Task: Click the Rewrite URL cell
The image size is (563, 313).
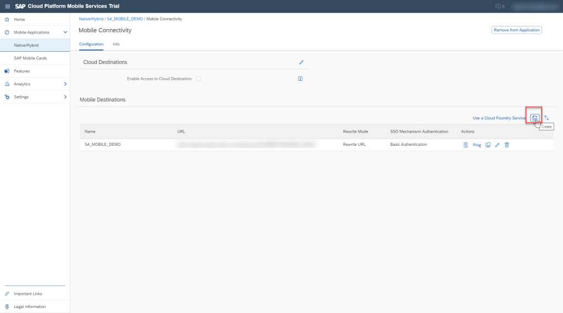Action: pos(354,145)
